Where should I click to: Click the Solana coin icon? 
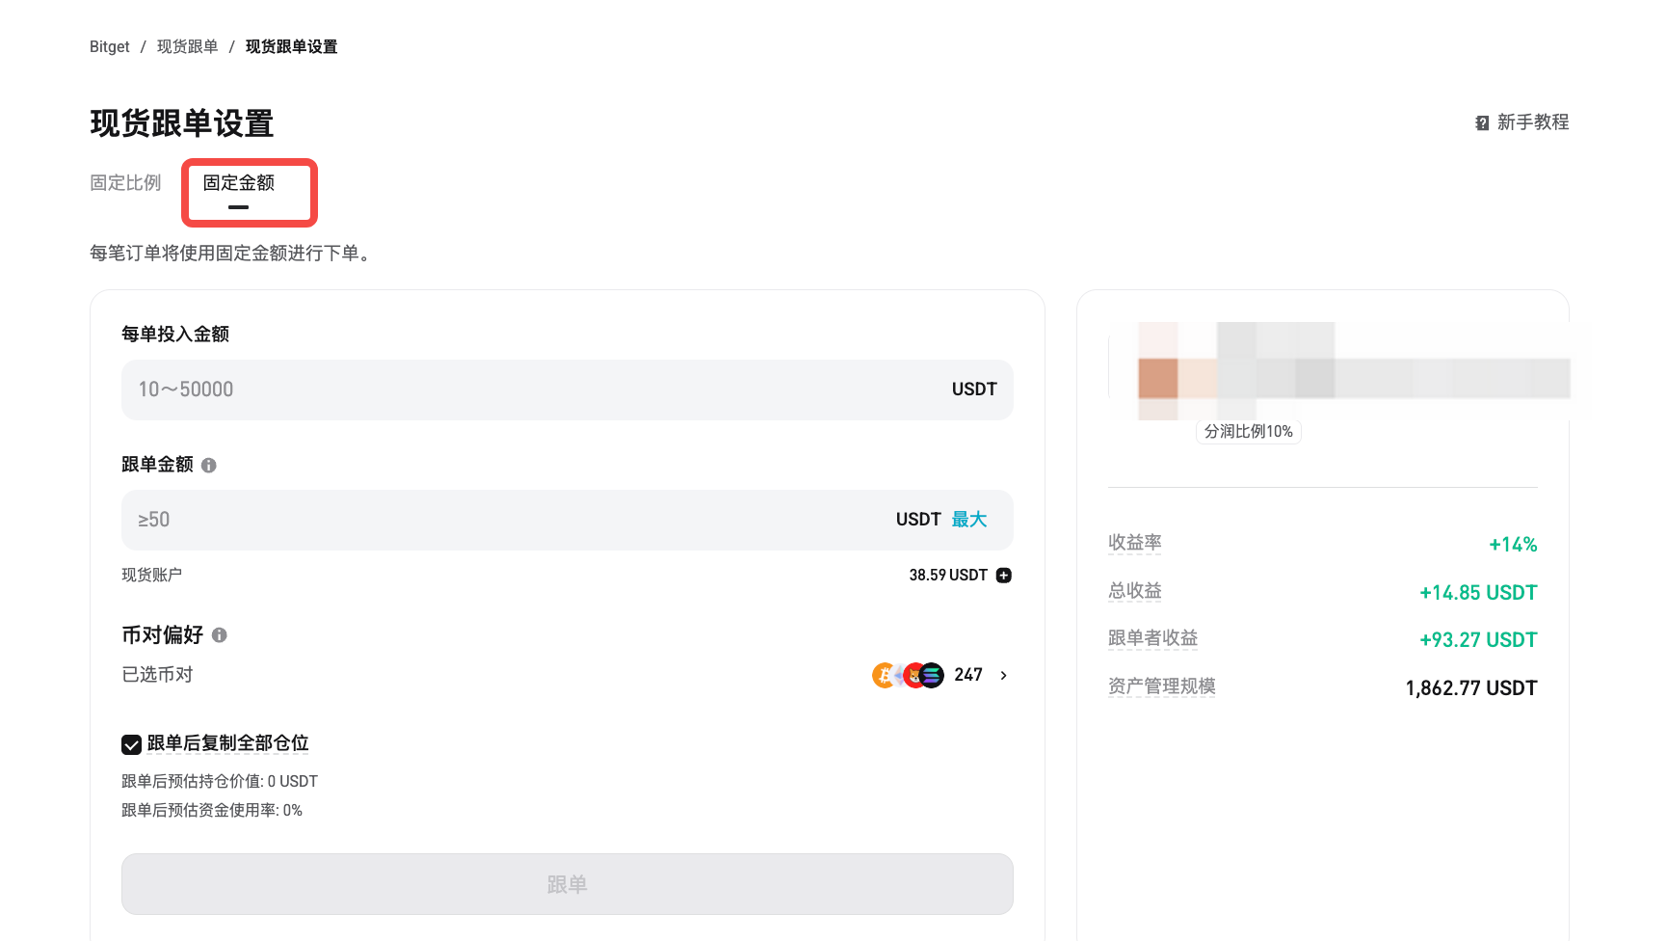932,675
